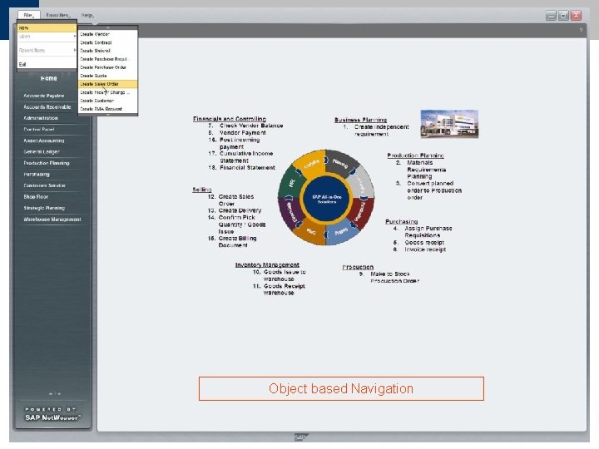Select Create Quote in the submenu
Screen dimensions: 599x449
click(107, 76)
